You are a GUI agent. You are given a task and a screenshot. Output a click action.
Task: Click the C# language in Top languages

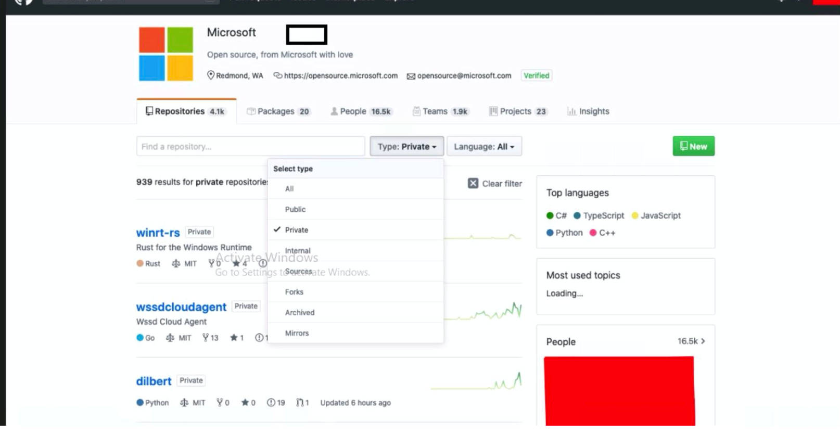pos(556,215)
